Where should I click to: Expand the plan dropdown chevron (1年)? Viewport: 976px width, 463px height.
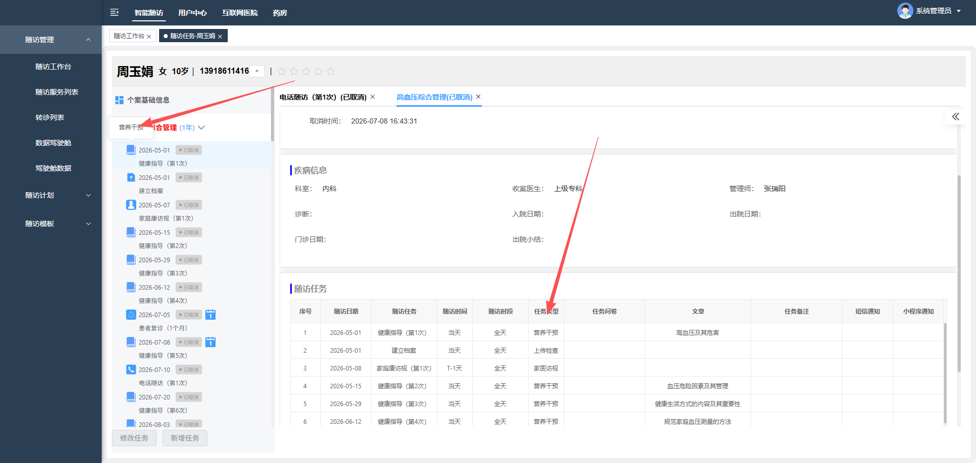point(201,128)
